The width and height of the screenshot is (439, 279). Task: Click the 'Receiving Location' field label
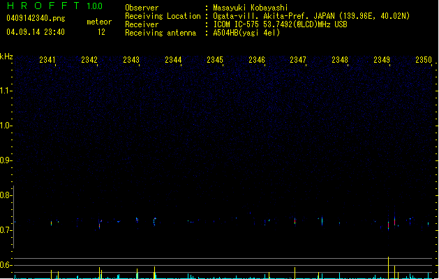pos(163,16)
